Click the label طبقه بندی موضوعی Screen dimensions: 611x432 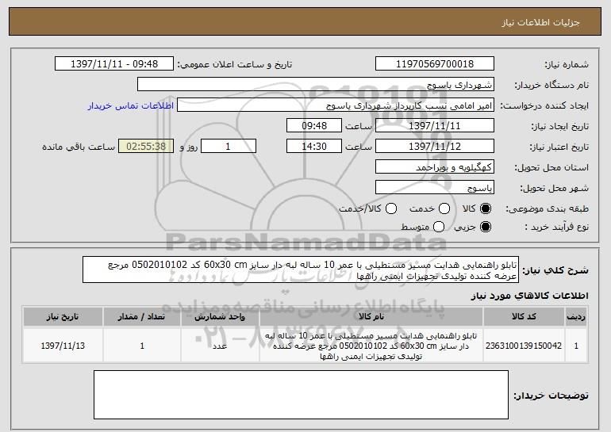click(547, 209)
